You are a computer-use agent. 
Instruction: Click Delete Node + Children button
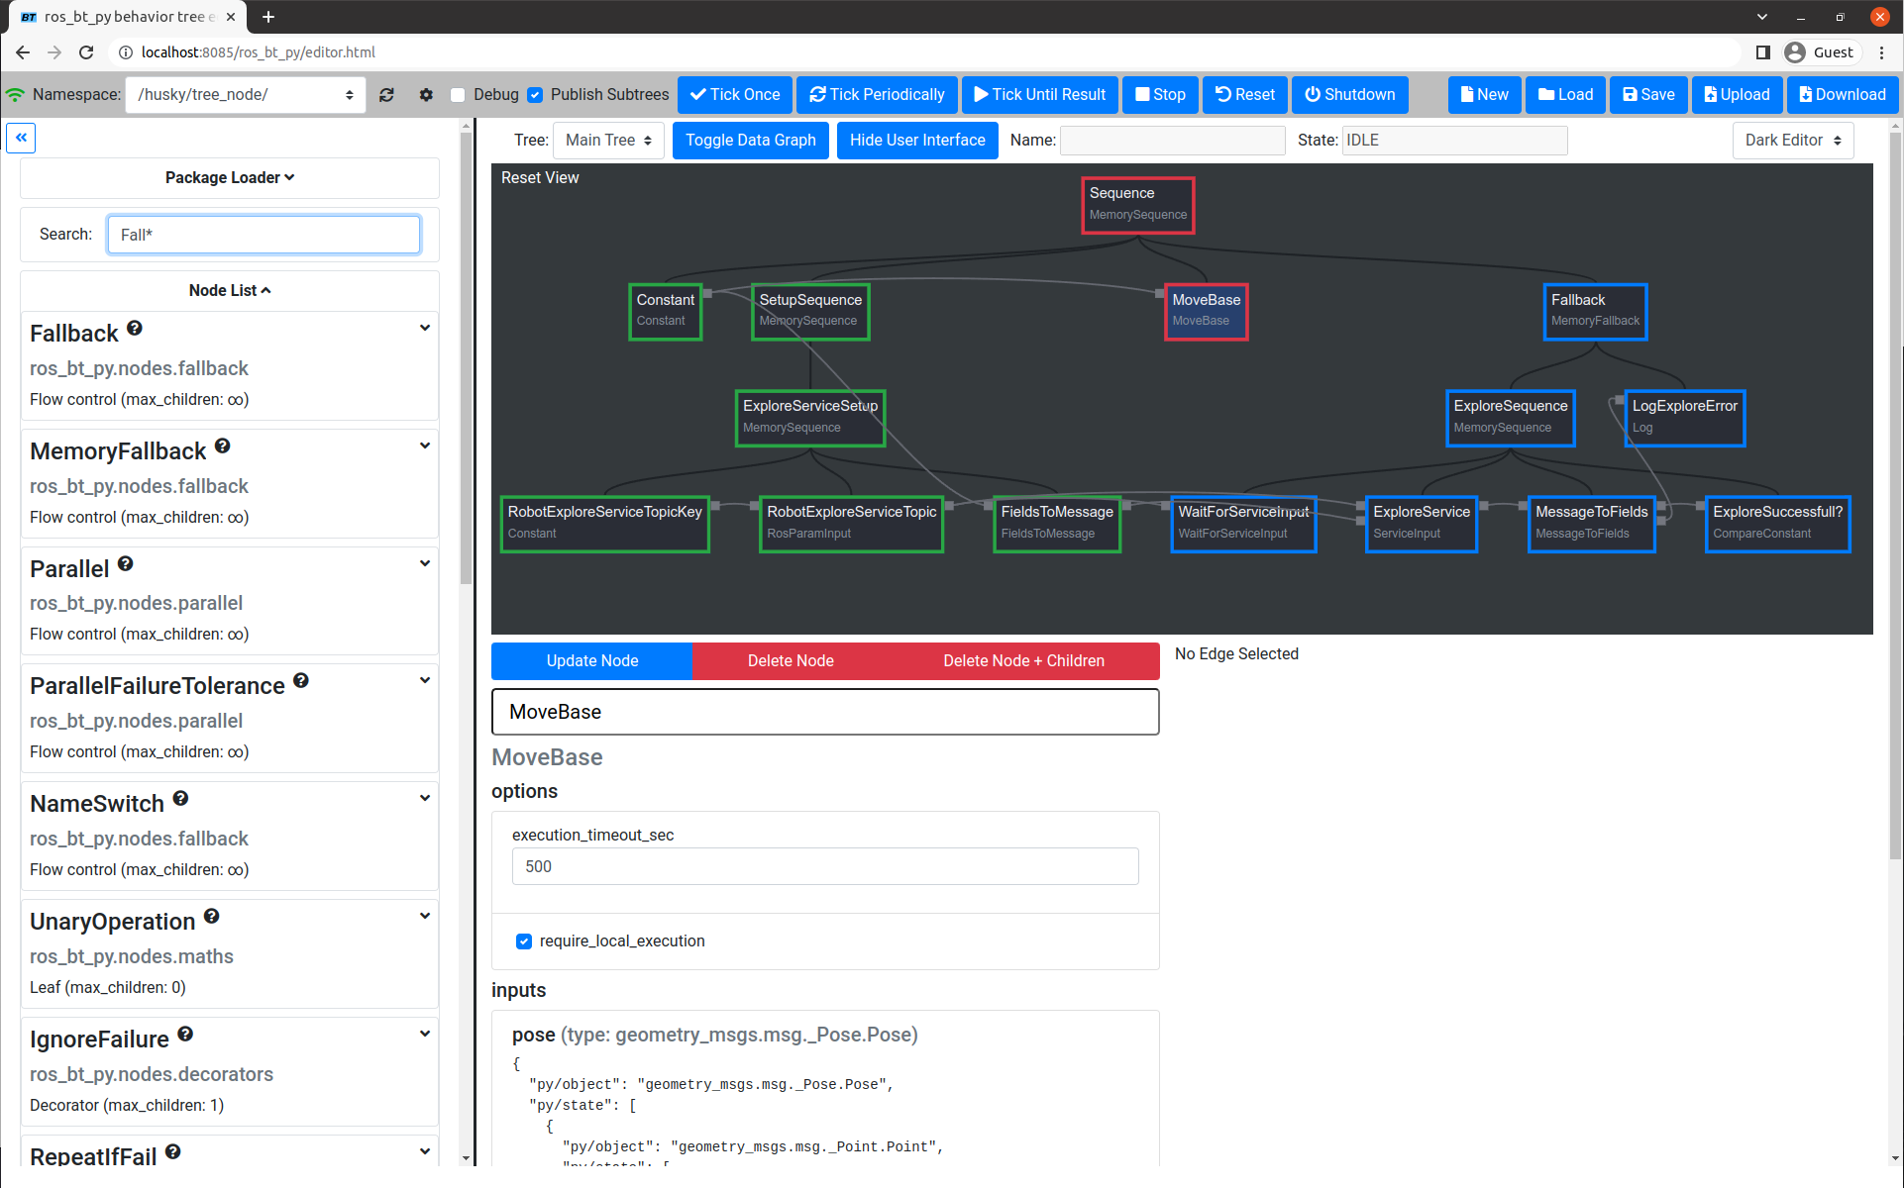[x=1023, y=661]
